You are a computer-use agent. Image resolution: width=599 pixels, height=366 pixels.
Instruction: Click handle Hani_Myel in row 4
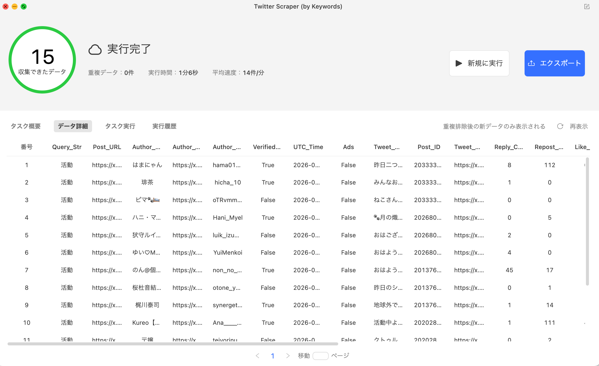228,218
